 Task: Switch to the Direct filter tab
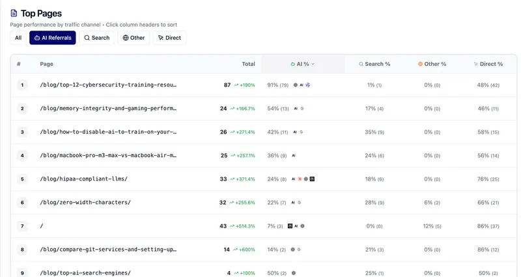(169, 38)
